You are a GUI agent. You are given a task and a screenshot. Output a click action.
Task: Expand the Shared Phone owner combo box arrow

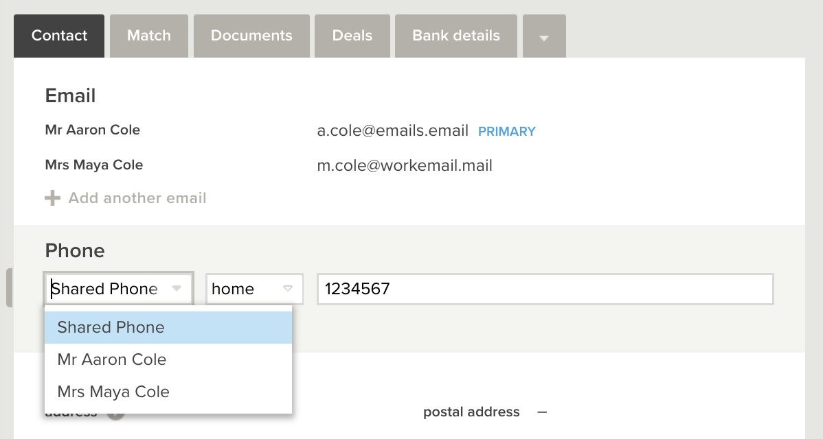177,289
